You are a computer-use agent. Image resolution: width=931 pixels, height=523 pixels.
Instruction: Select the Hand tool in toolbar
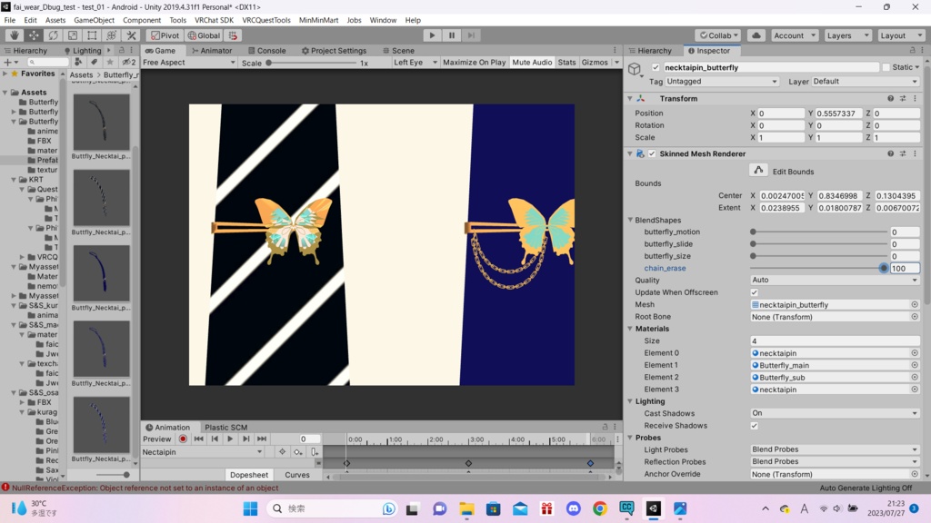point(15,35)
